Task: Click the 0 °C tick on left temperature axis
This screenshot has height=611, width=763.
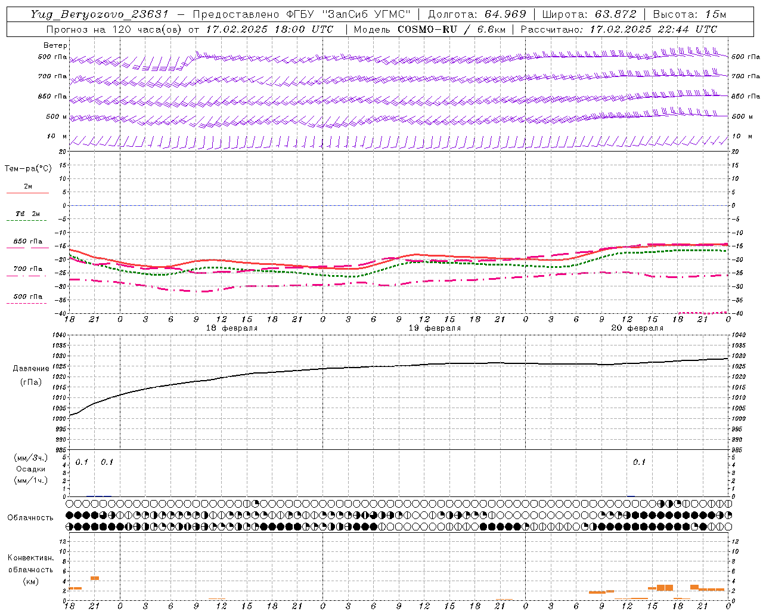Action: pos(64,205)
